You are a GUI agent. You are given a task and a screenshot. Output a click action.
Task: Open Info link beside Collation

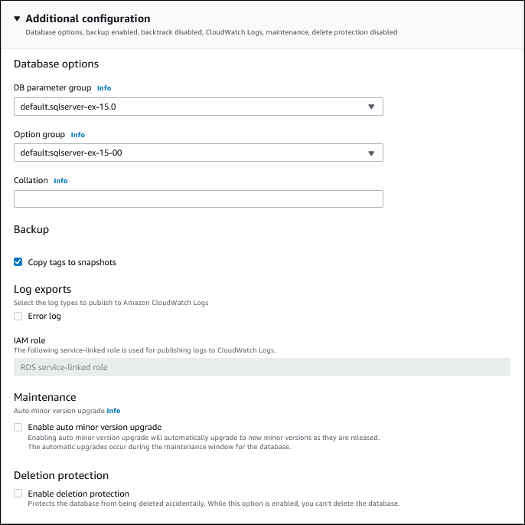click(x=60, y=181)
